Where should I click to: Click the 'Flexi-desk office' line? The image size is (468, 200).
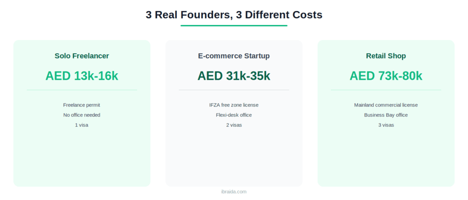(x=234, y=115)
